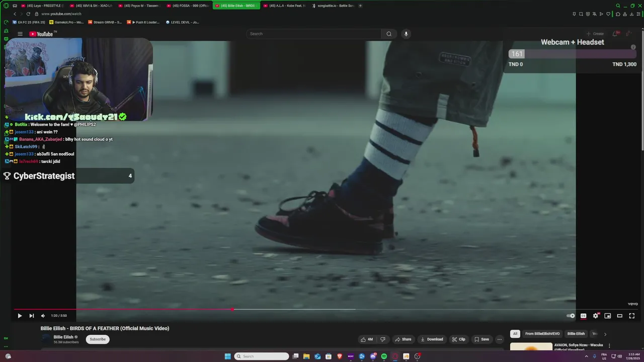Click the browser address bar
Image resolution: width=644 pixels, height=362 pixels.
click(x=302, y=14)
